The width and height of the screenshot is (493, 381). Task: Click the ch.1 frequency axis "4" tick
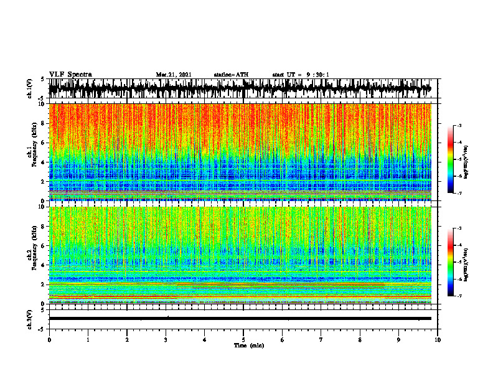tap(44, 162)
